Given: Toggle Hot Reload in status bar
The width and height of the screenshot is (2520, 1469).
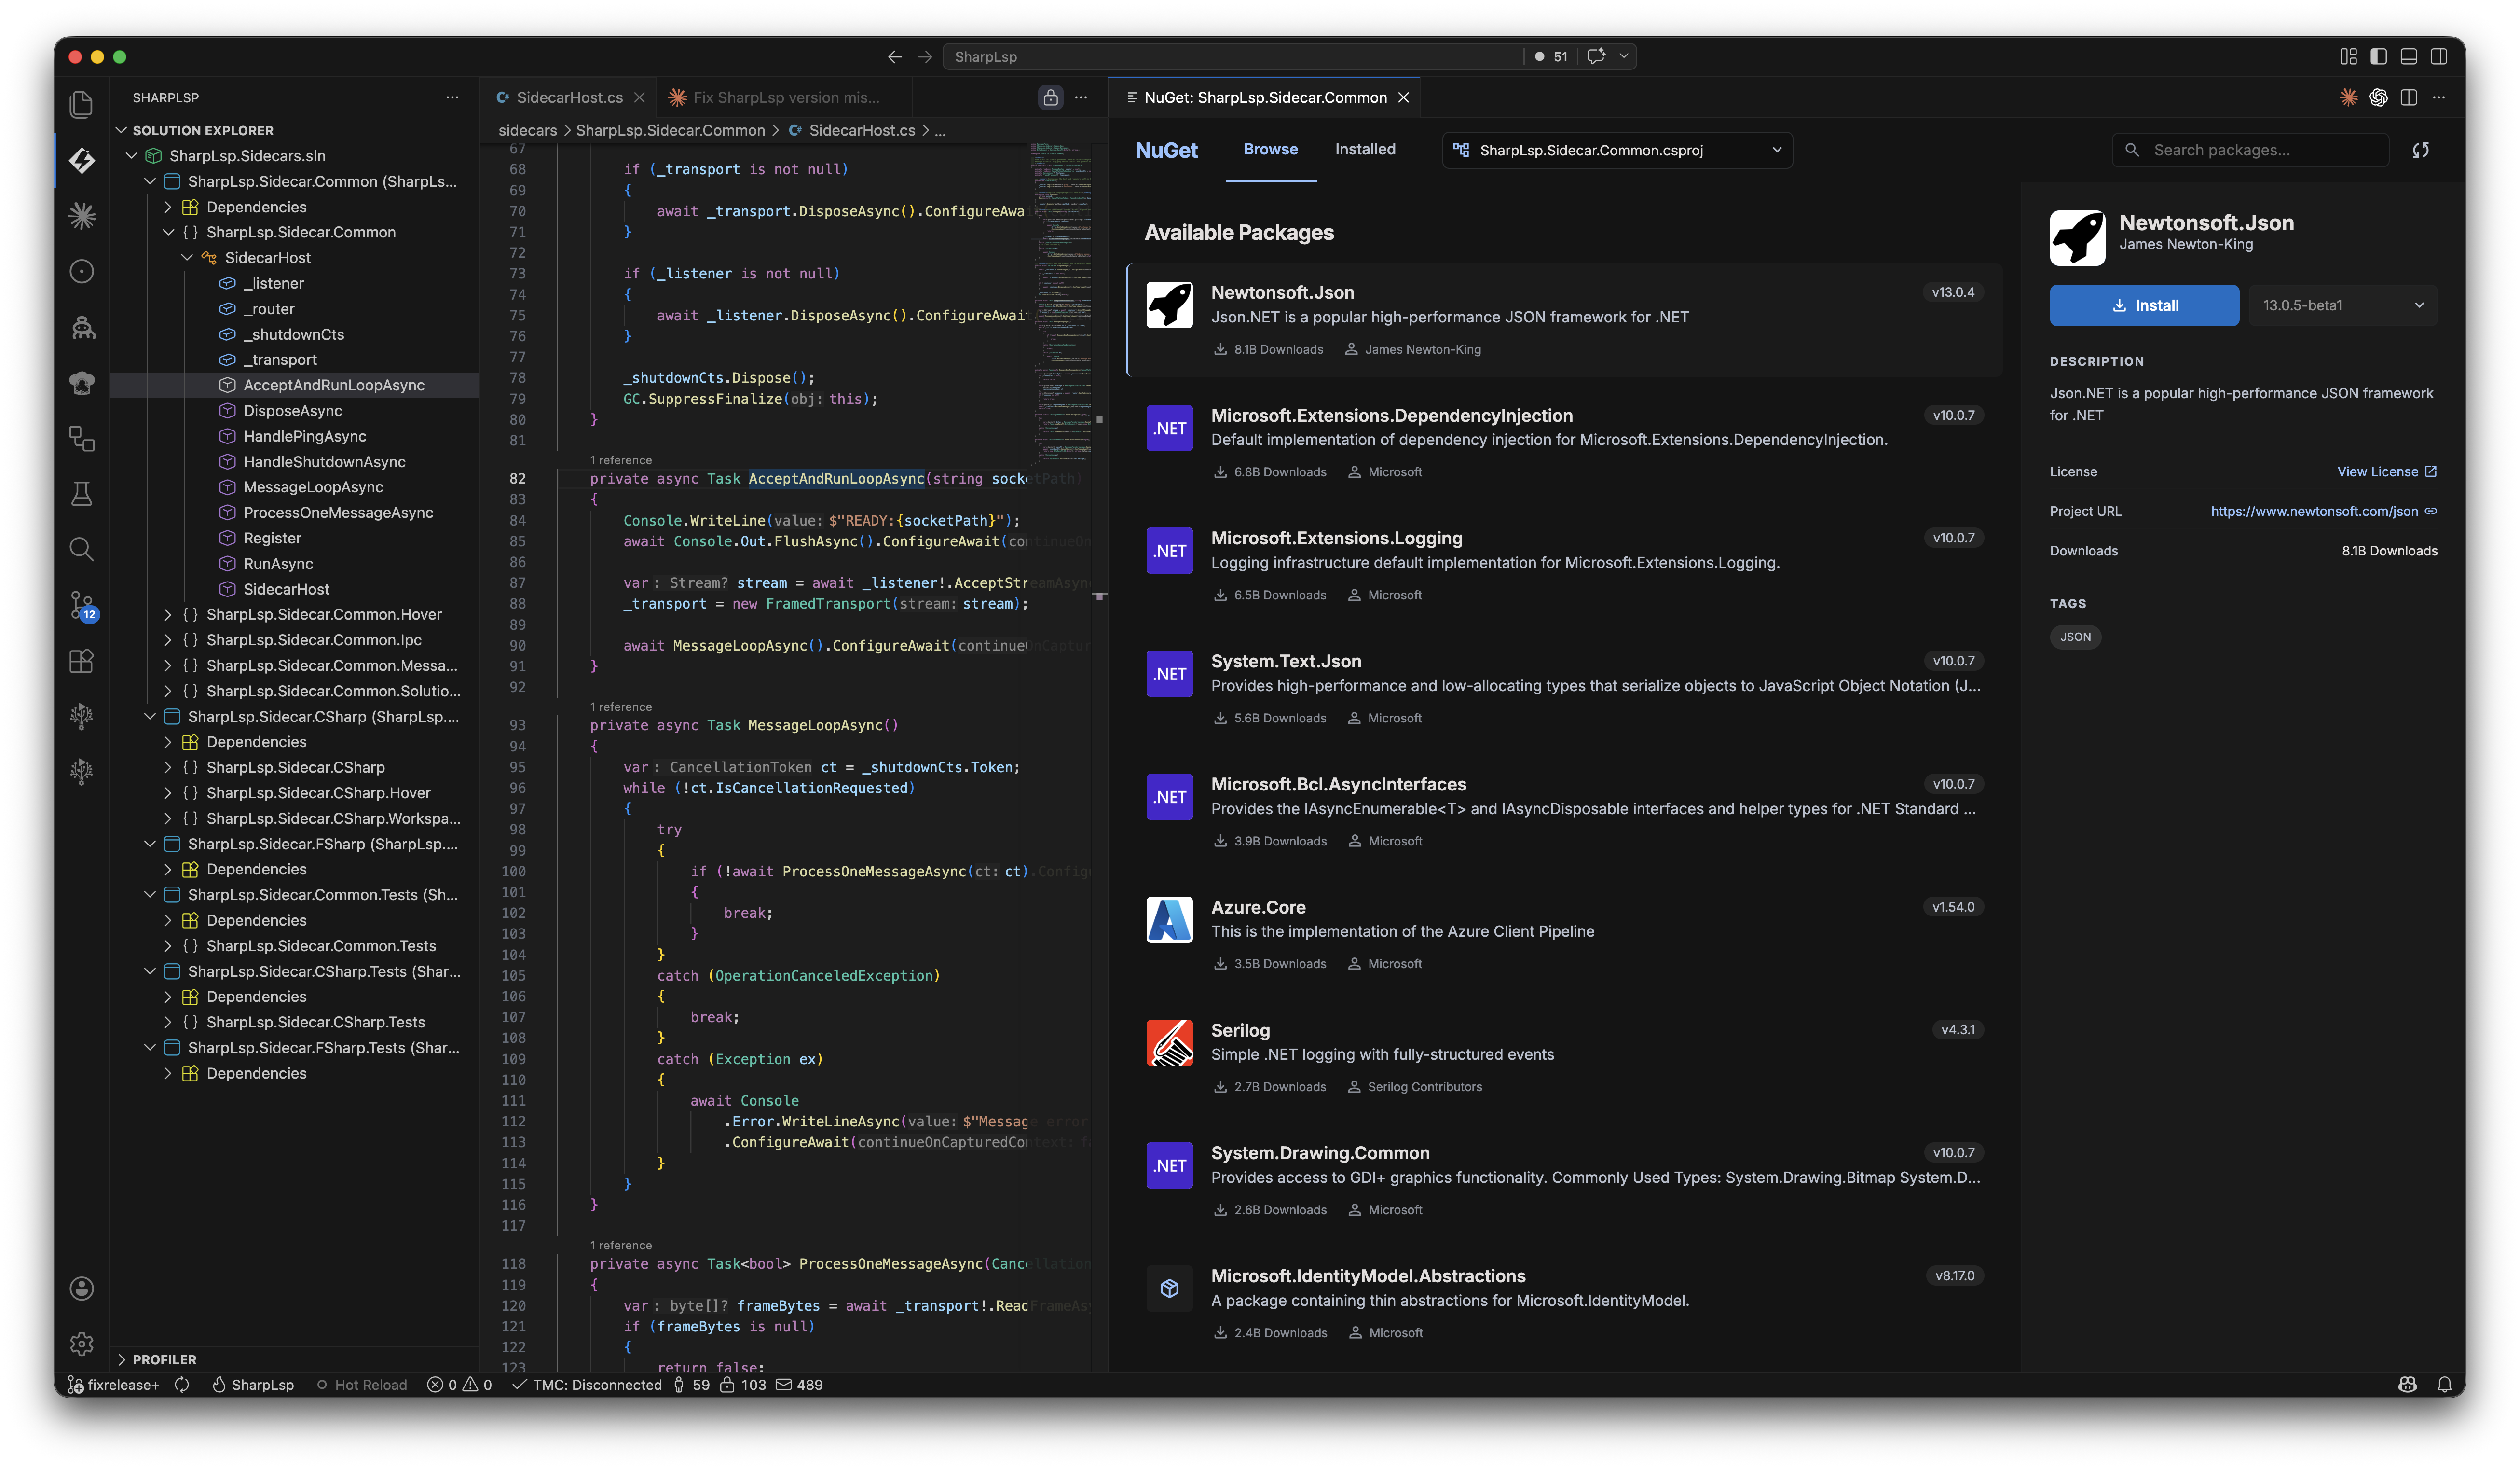Looking at the screenshot, I should click(x=362, y=1385).
